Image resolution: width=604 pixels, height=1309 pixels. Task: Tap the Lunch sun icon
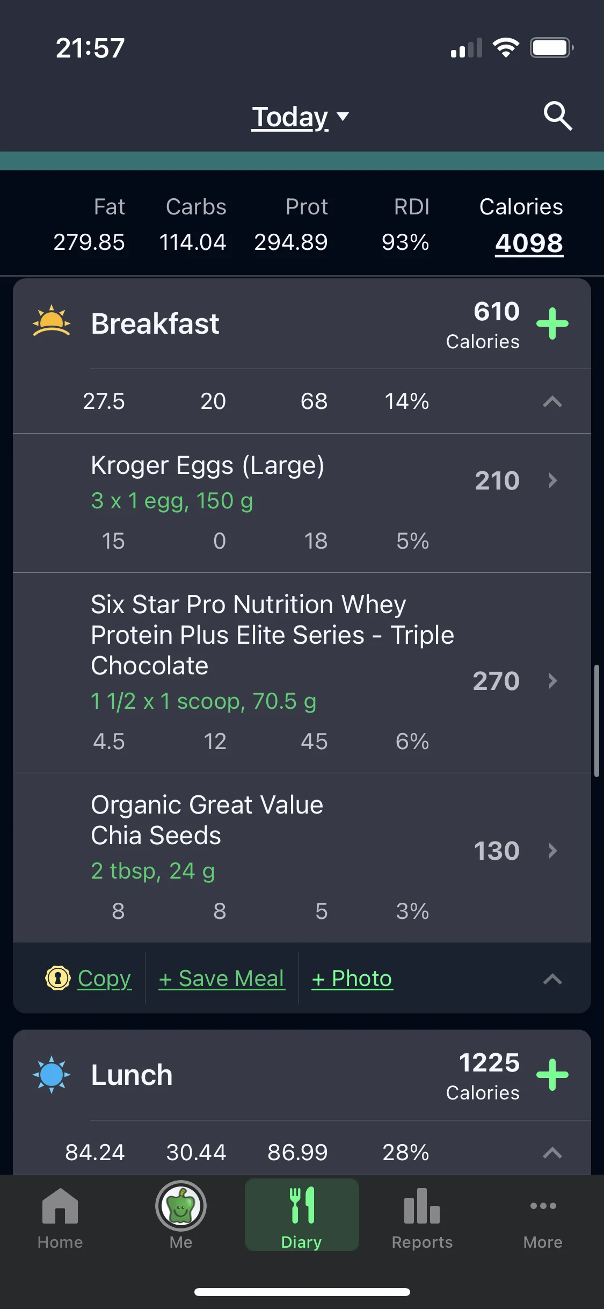click(x=52, y=1075)
